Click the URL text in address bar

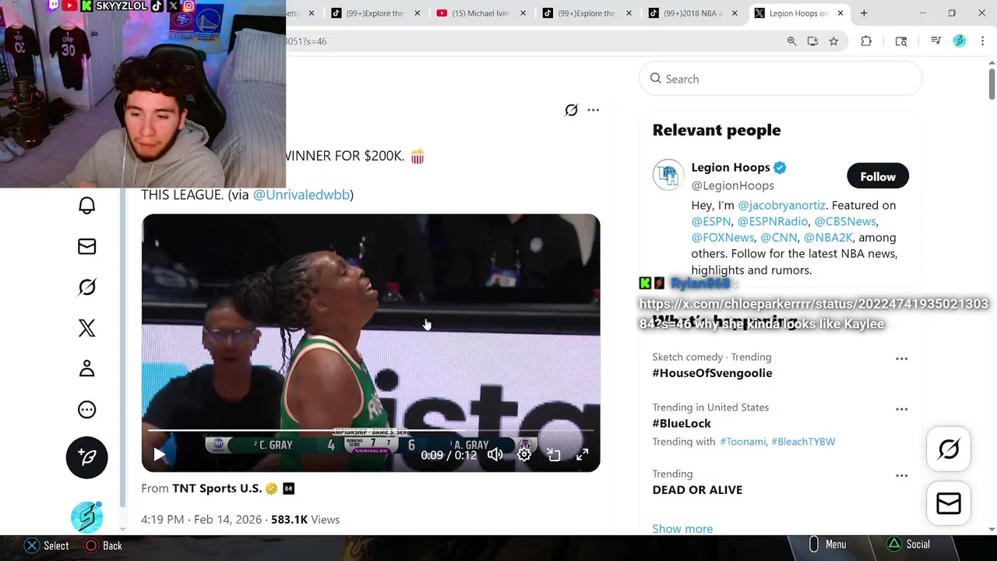coord(307,41)
